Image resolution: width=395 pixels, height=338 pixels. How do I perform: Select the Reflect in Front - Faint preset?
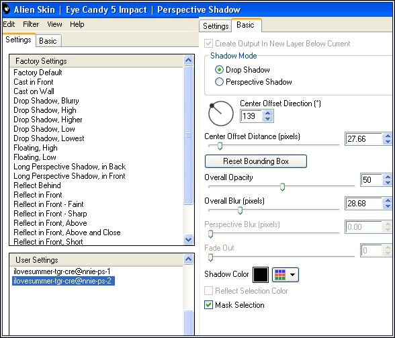point(48,204)
